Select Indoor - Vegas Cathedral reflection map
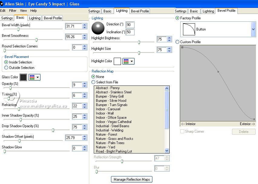258x184 pixels. click(x=114, y=122)
